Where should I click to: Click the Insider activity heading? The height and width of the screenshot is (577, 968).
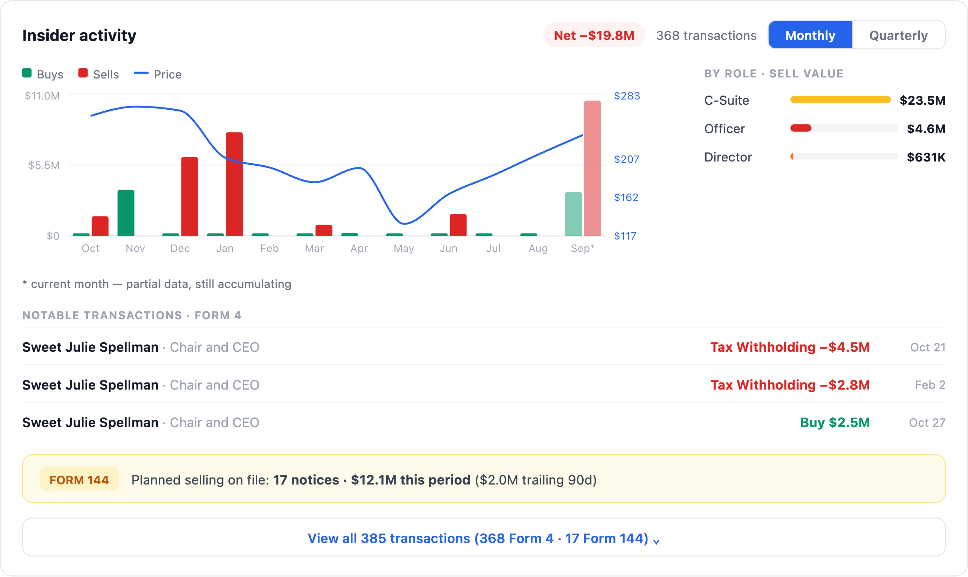tap(79, 35)
